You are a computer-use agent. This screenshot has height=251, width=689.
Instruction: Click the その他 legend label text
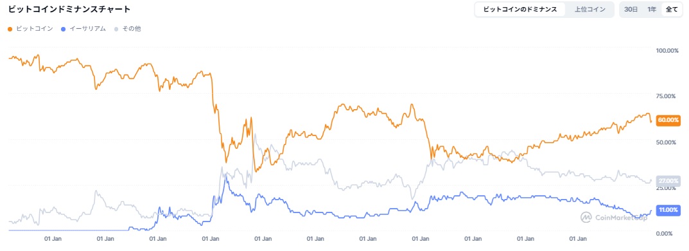[x=132, y=29]
